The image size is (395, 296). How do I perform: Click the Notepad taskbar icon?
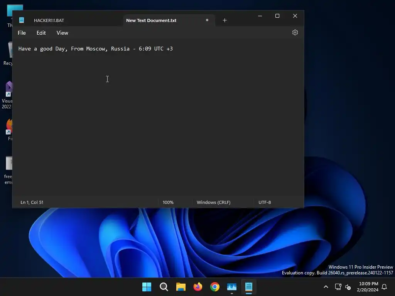click(x=249, y=287)
